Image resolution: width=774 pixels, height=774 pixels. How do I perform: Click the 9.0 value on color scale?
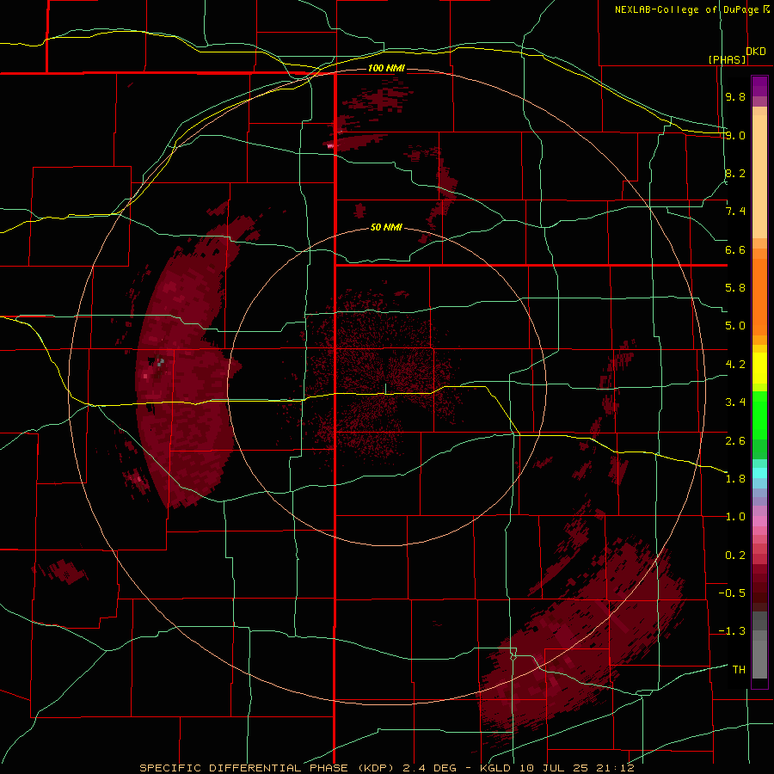coord(735,135)
